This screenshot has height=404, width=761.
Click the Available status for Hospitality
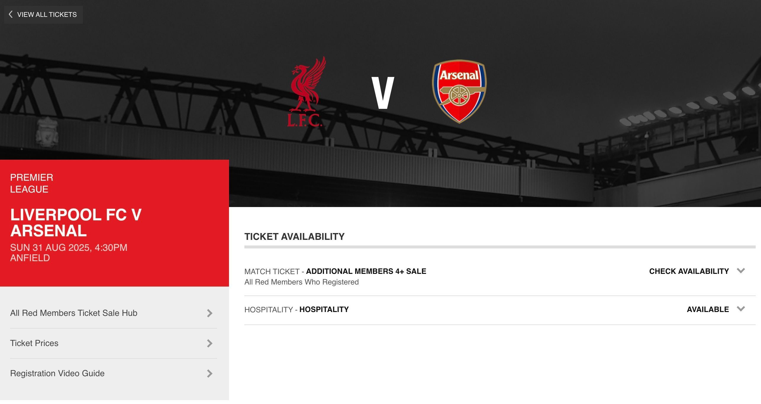click(708, 309)
